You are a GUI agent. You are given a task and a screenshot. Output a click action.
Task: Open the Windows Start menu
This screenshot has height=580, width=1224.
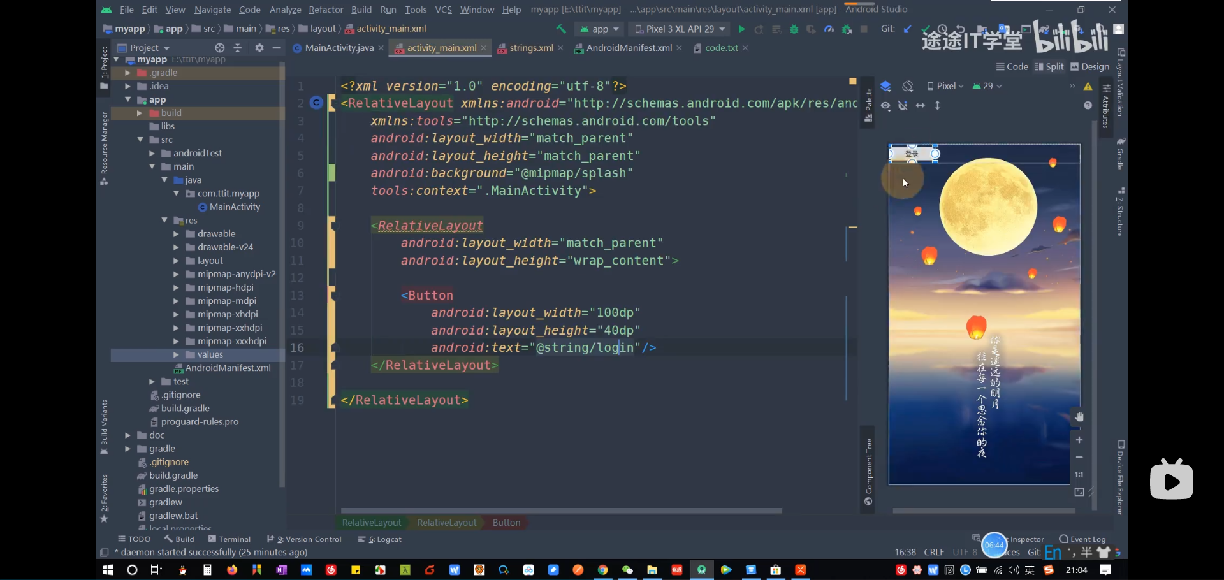(x=108, y=570)
